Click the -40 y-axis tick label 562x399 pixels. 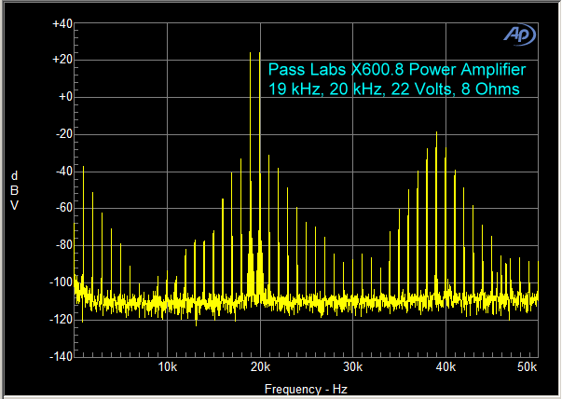pyautogui.click(x=62, y=172)
